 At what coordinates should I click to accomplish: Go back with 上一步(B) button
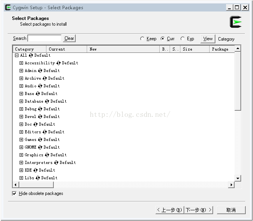point(170,210)
